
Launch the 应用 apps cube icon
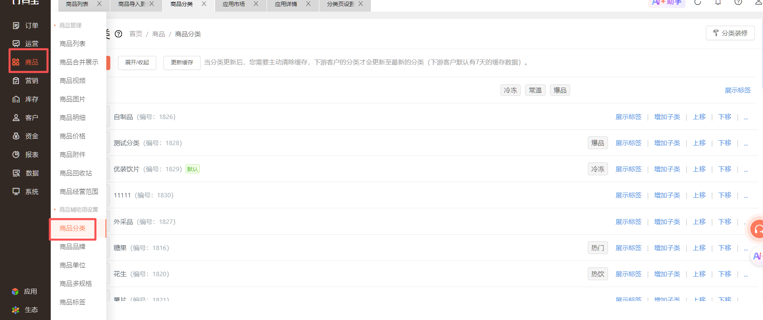(15, 291)
